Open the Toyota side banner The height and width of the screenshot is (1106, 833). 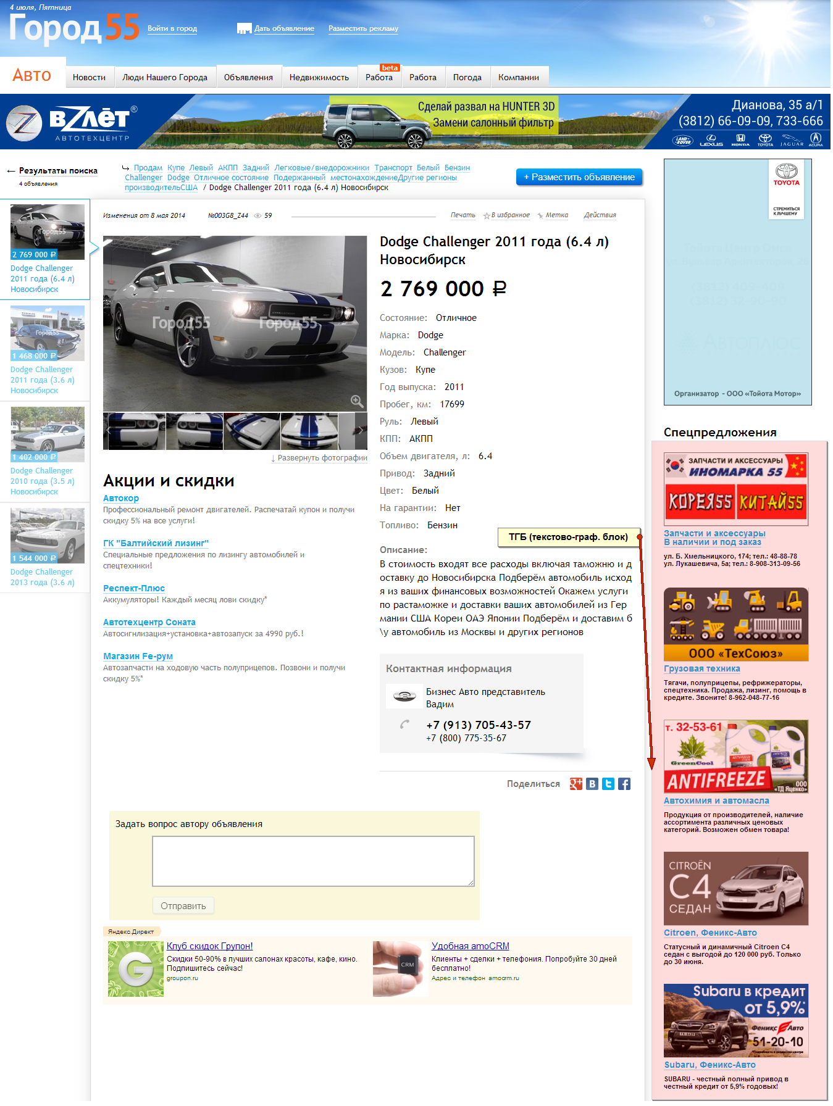click(x=738, y=282)
